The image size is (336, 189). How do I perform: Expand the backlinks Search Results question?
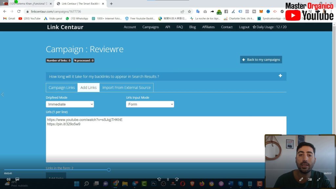166,76
